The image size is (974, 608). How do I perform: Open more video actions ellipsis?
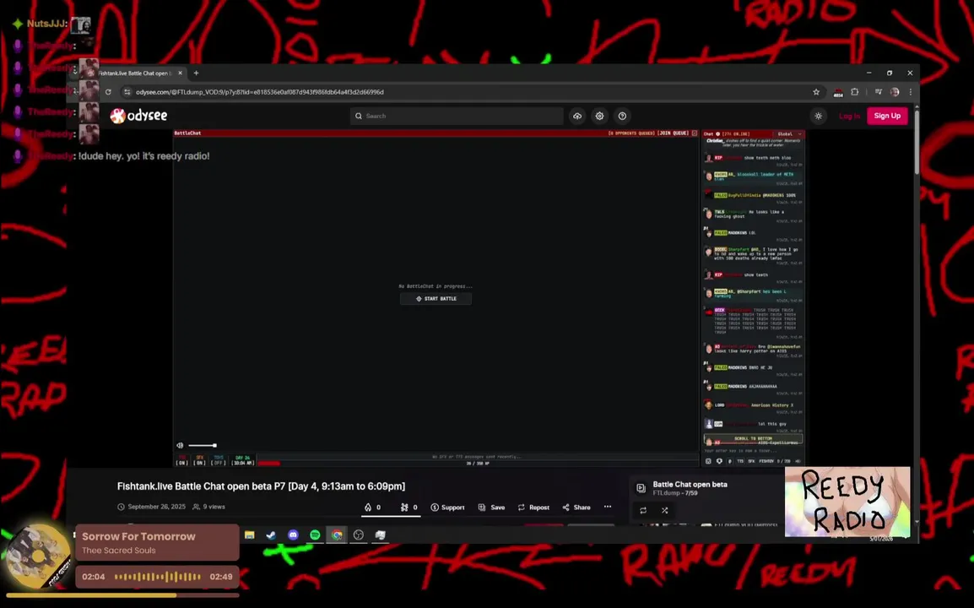point(608,507)
